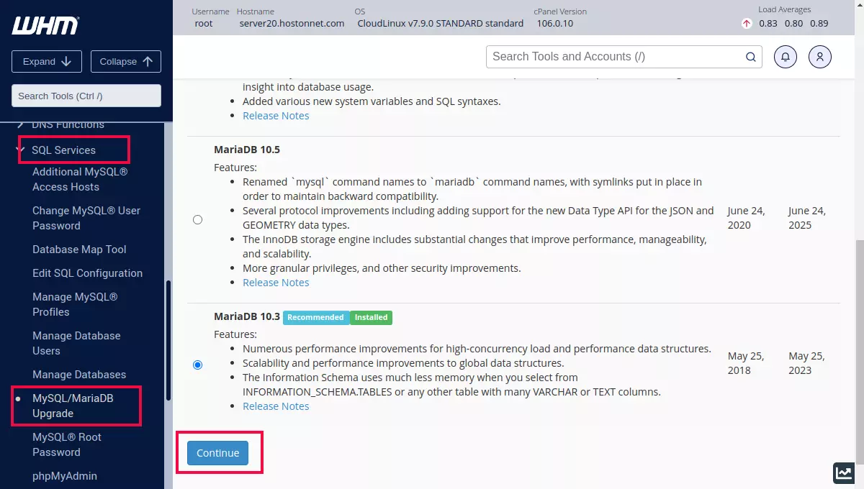Select the MariaDB 10.5 radio button
Screen dimensions: 864x489
pos(197,219)
